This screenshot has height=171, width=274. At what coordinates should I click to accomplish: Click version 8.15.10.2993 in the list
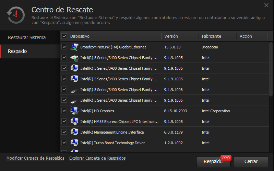(x=176, y=111)
